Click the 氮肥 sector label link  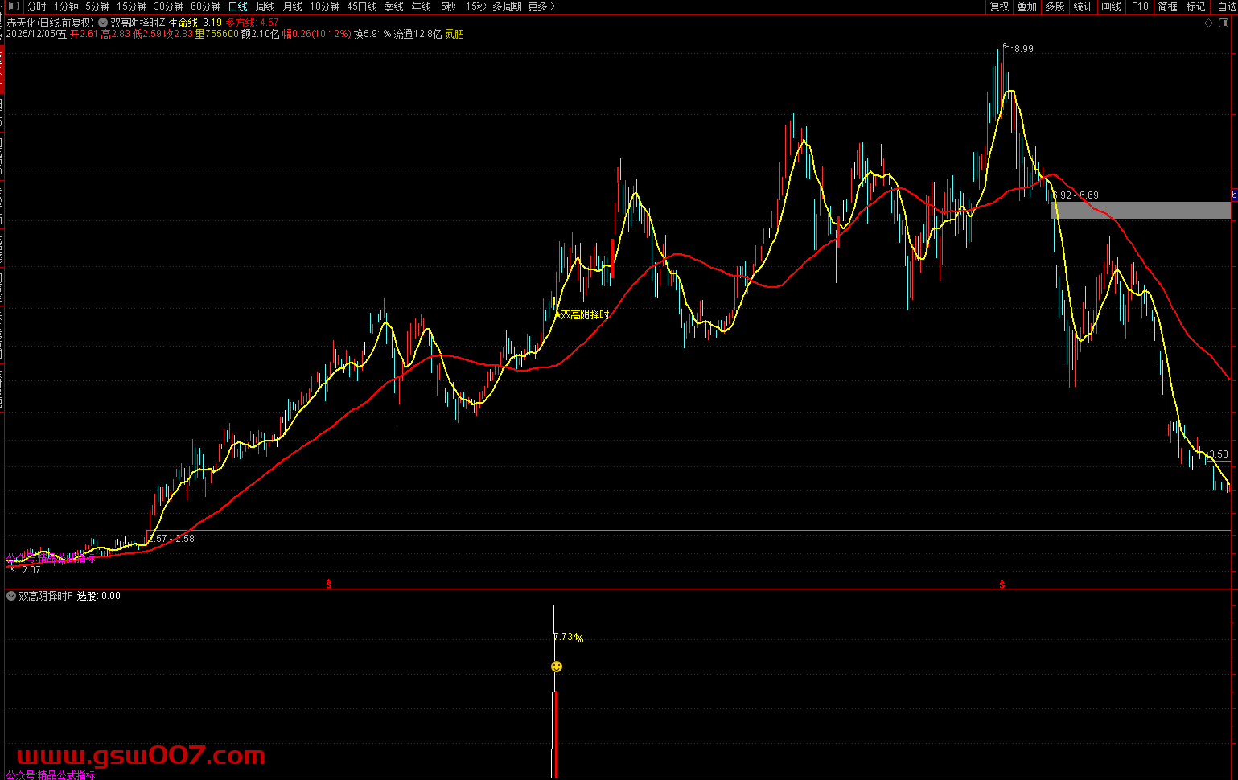(454, 34)
